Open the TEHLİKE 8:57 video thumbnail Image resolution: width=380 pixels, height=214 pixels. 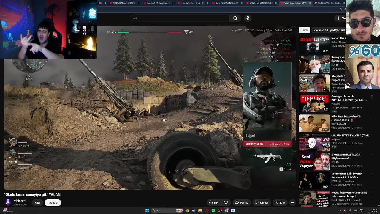(x=314, y=103)
